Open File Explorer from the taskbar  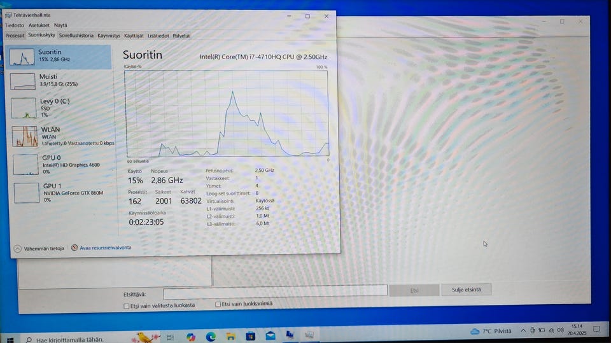pyautogui.click(x=230, y=337)
